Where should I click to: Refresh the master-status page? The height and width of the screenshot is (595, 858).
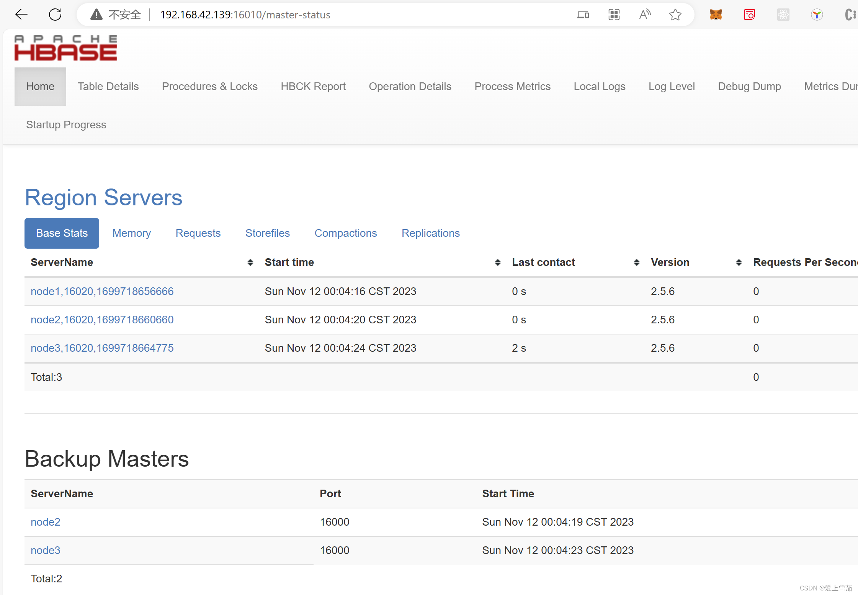pyautogui.click(x=55, y=14)
